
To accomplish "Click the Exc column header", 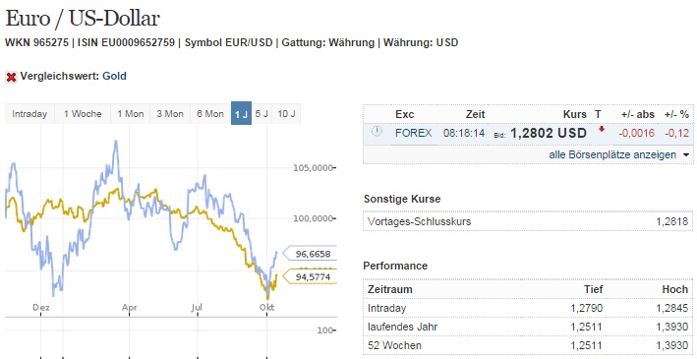I will pos(404,114).
